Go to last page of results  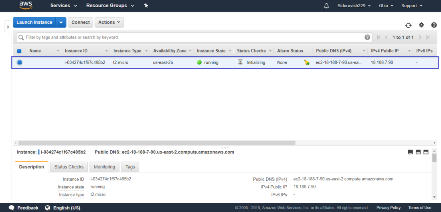tap(428, 37)
